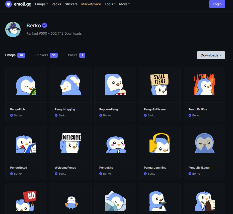Open the WelcomePengu emoji image

tap(70, 143)
